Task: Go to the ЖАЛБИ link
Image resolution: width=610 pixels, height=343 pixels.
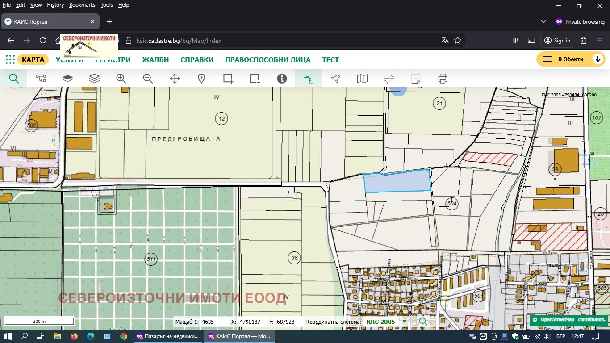Action: point(155,59)
